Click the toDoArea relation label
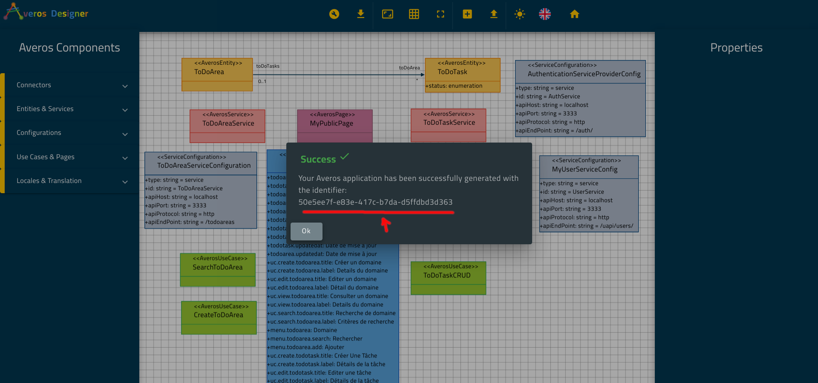The width and height of the screenshot is (818, 383). [x=409, y=68]
